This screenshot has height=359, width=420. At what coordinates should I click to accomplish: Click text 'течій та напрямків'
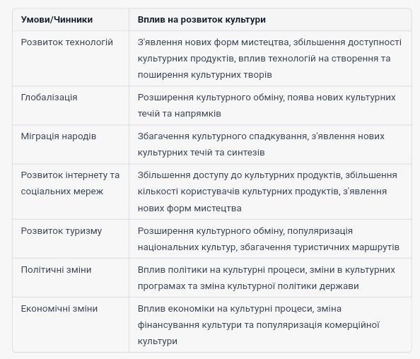179,114
